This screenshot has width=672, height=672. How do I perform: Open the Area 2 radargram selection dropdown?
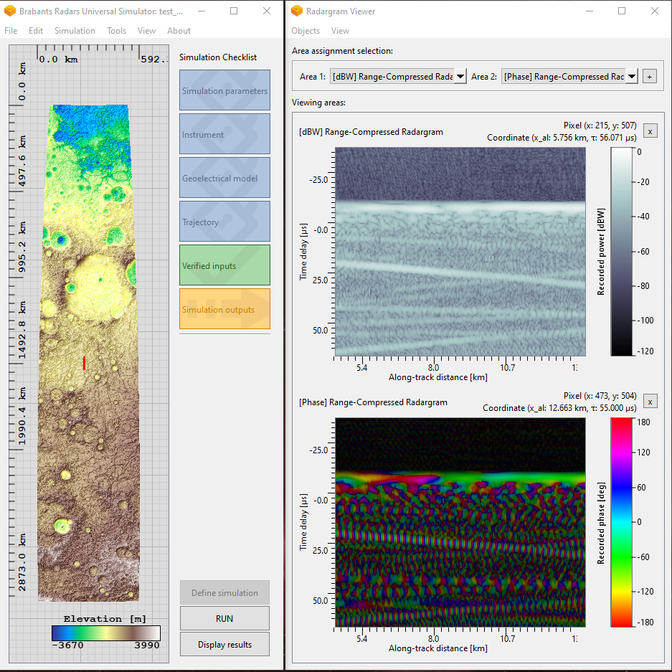point(630,75)
